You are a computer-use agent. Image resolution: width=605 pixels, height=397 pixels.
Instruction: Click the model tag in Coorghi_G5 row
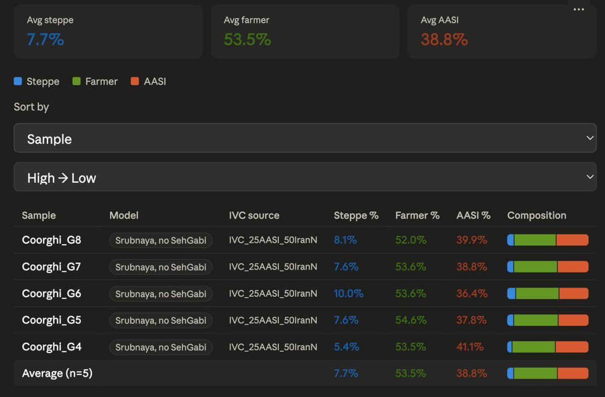161,321
